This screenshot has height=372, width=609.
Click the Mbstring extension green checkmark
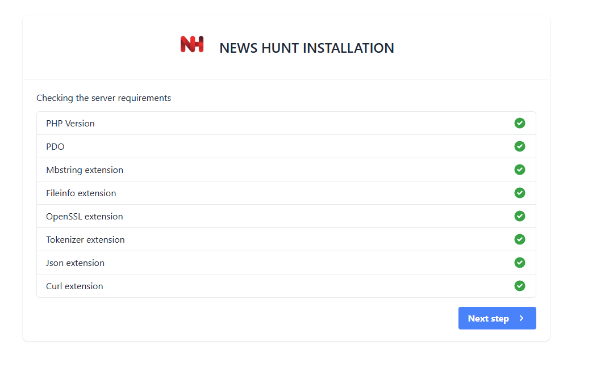click(x=520, y=170)
